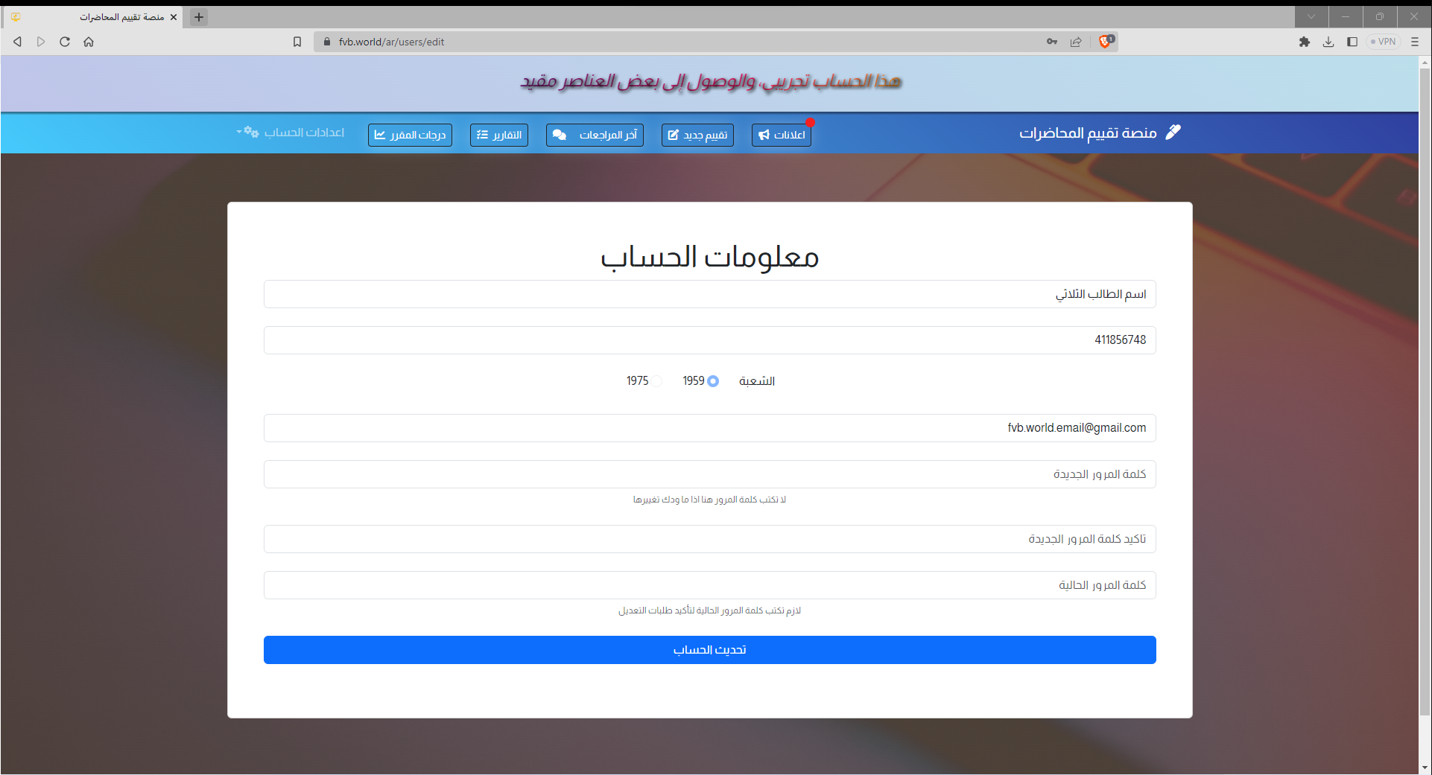Click the share icon in the address bar
This screenshot has height=775, width=1432.
click(x=1076, y=42)
